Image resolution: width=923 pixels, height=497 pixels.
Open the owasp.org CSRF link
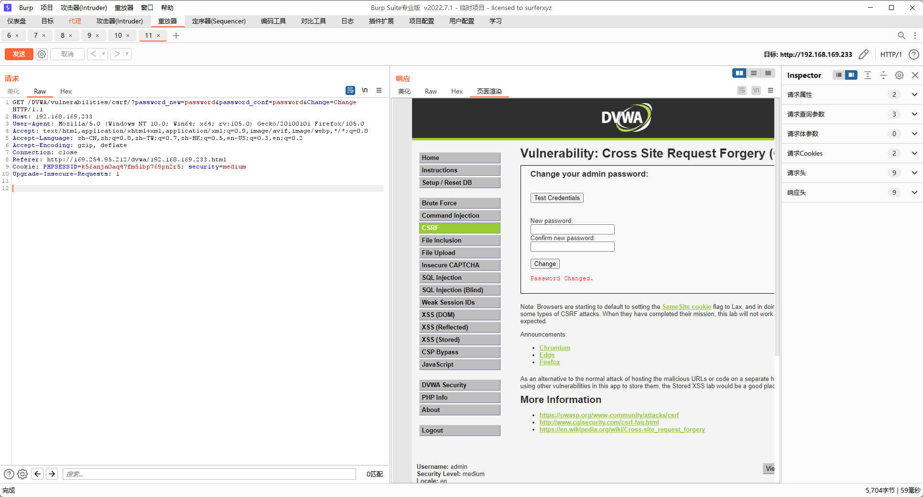609,415
